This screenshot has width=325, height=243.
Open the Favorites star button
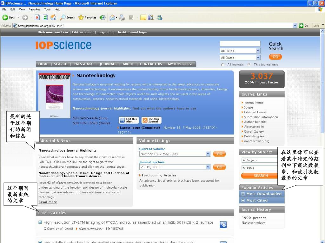[x=87, y=18]
